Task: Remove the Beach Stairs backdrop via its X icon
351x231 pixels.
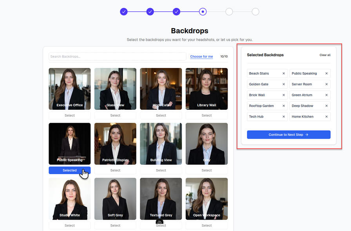Action: [x=284, y=73]
